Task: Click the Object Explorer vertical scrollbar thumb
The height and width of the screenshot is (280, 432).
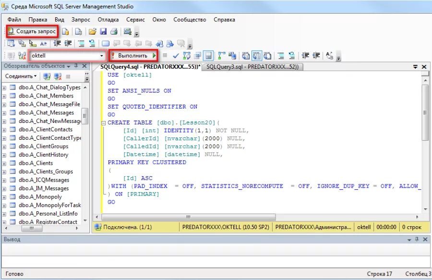Action: pos(85,116)
